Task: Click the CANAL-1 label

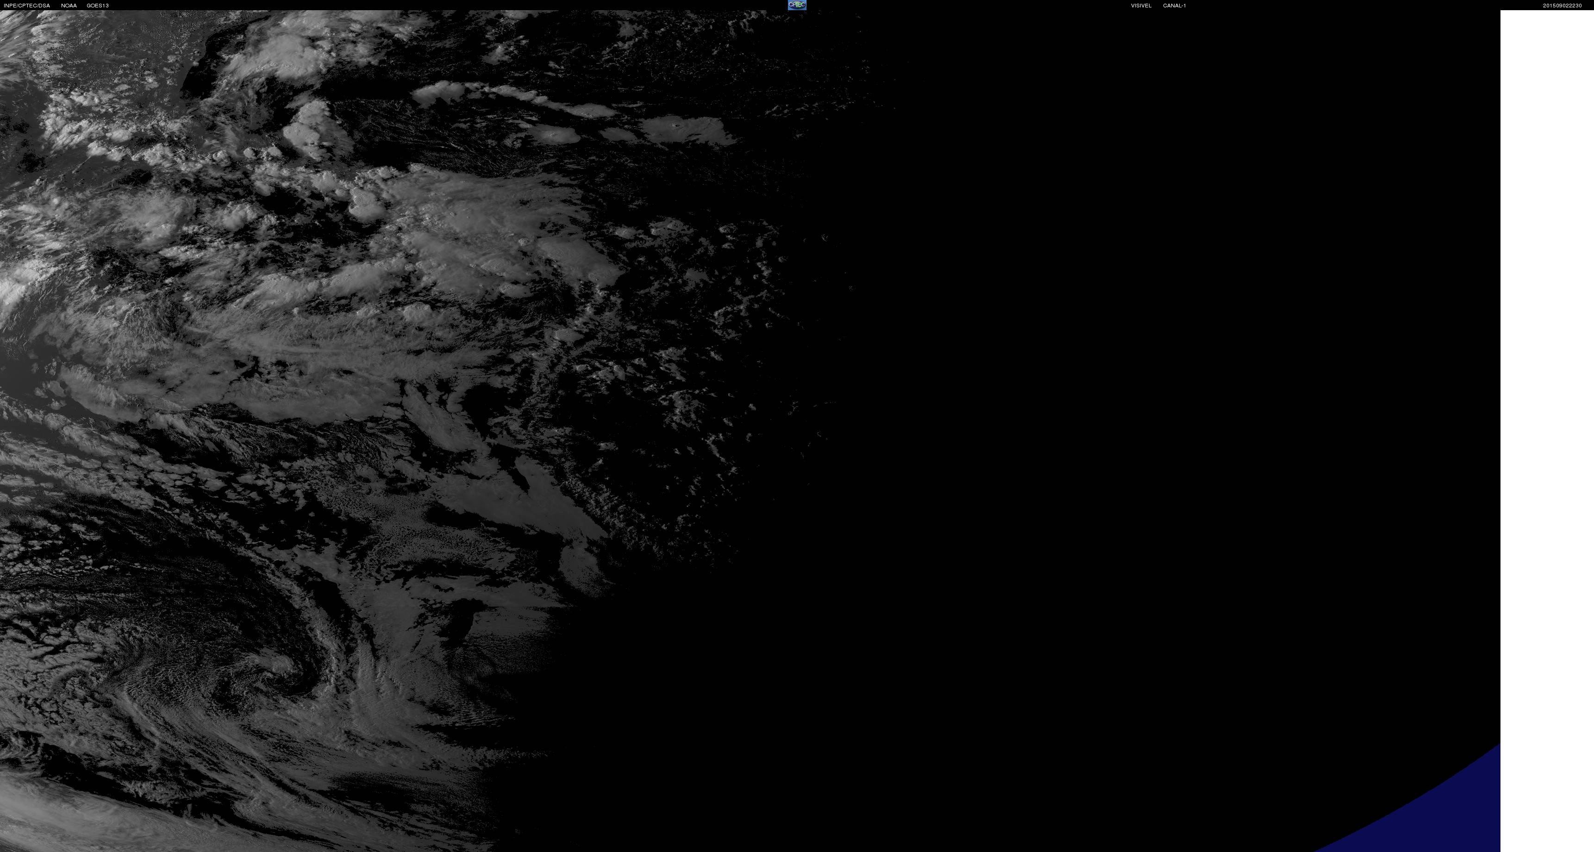Action: pyautogui.click(x=1174, y=6)
